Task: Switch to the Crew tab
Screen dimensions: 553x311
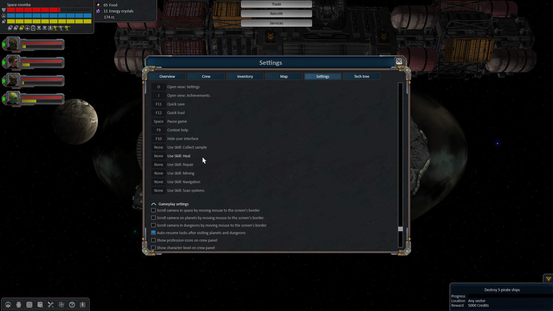Action: click(206, 76)
